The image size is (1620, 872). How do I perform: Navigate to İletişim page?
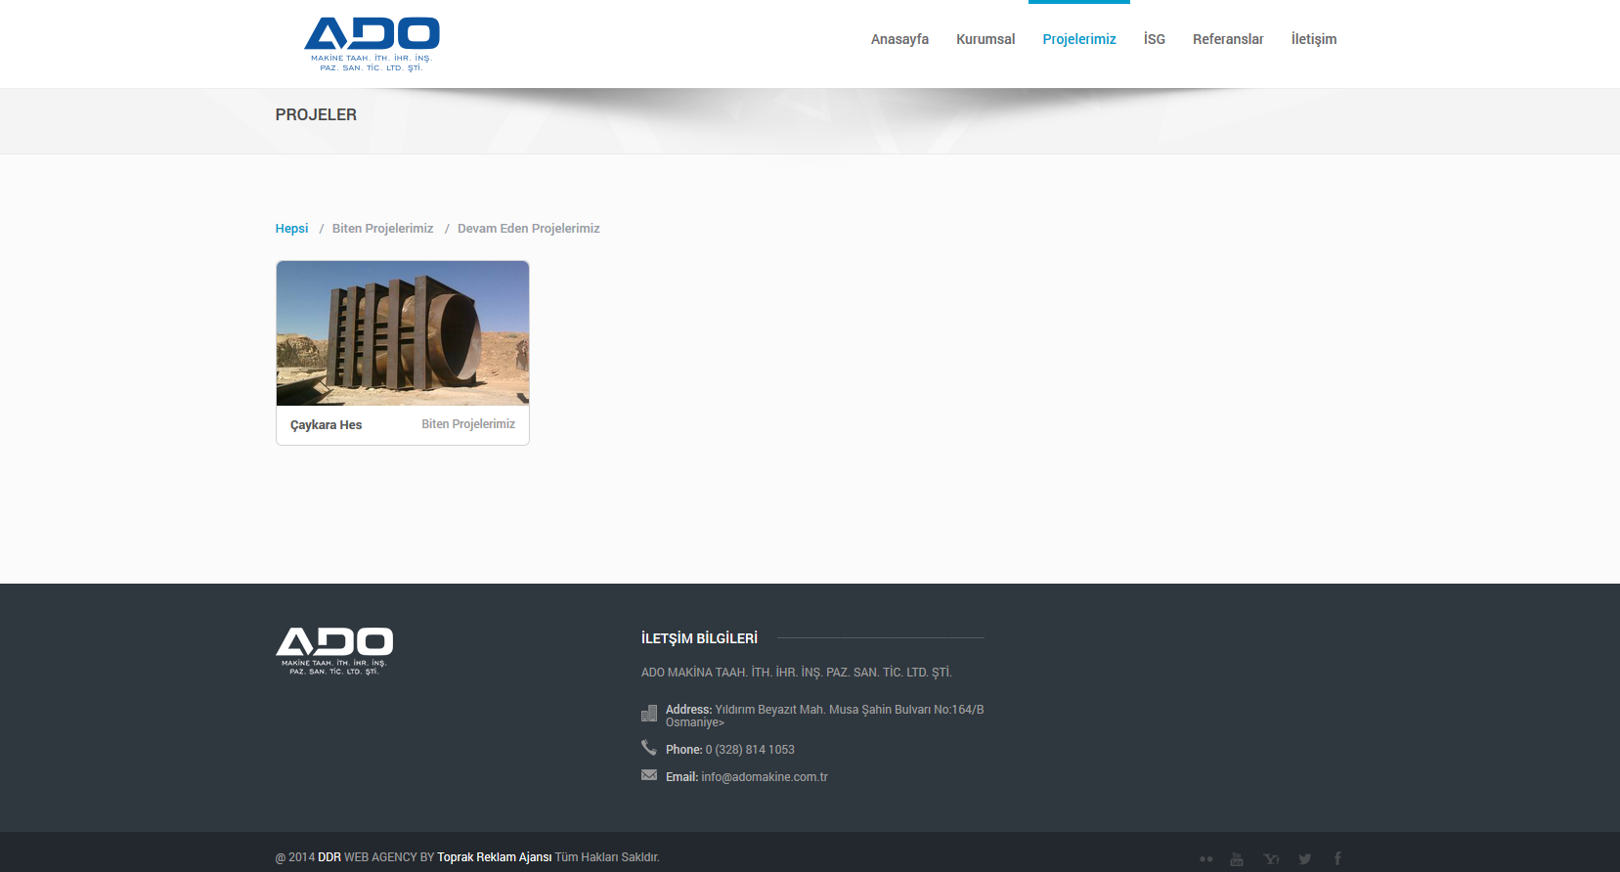click(x=1314, y=39)
